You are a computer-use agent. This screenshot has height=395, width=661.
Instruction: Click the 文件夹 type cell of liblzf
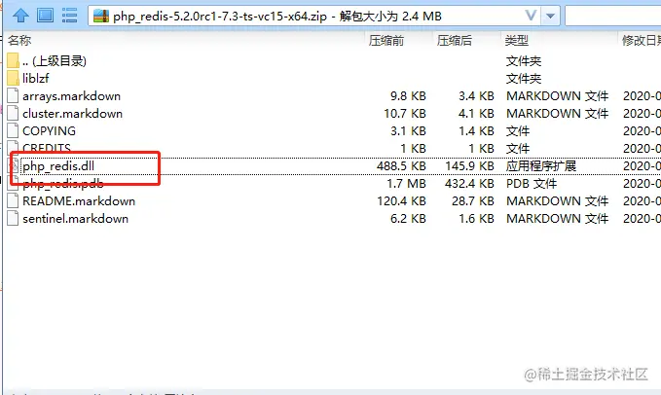[523, 79]
